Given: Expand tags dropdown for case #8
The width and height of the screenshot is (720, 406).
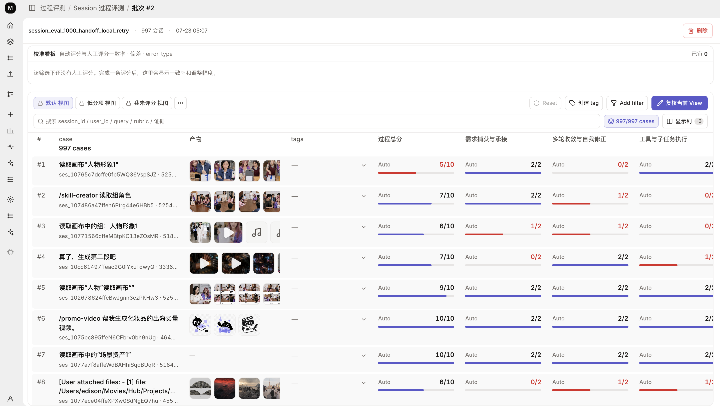Looking at the screenshot, I should click(x=364, y=383).
